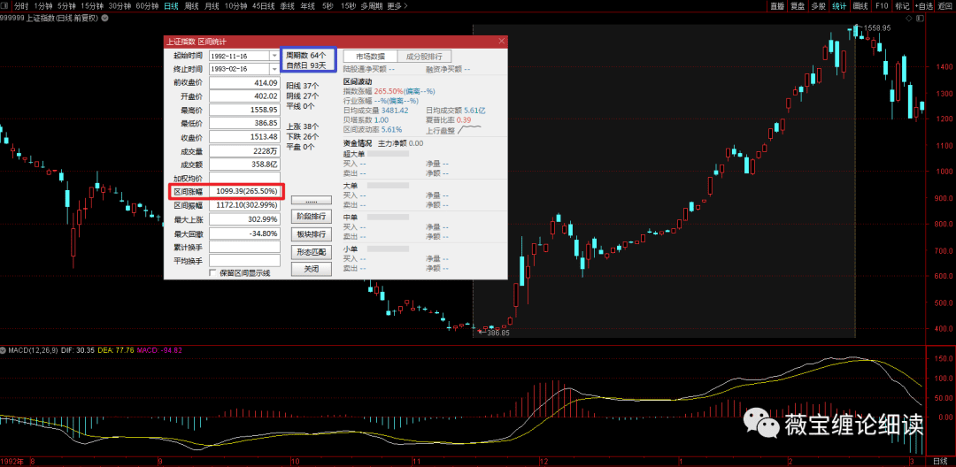956x467 pixels.
Task: Select the 5分钟 period
Action: point(67,6)
